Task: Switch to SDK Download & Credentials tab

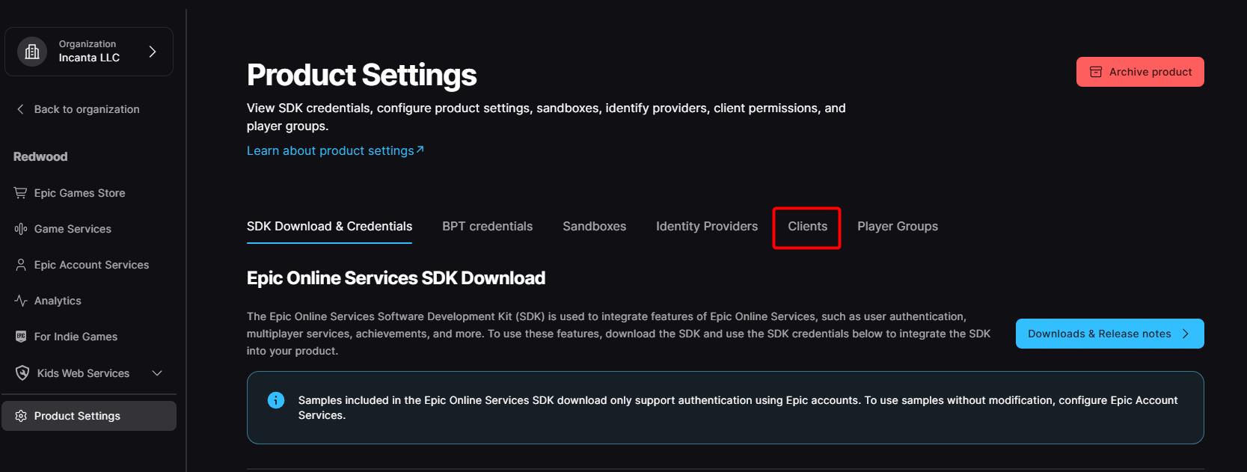Action: (329, 226)
